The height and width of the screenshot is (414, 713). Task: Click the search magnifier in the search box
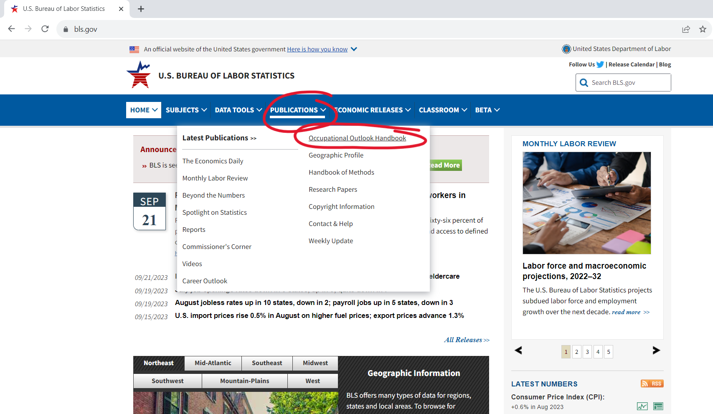(x=584, y=82)
